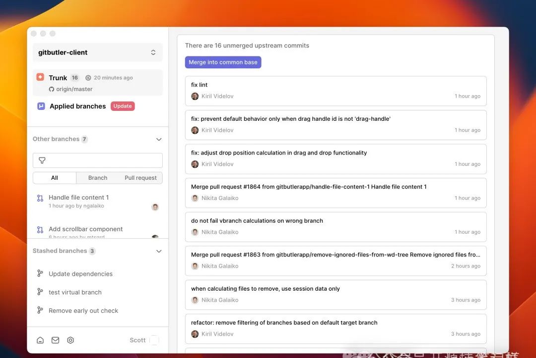Click the 16 commits badge next to Trunk
The height and width of the screenshot is (358, 536).
coord(75,78)
